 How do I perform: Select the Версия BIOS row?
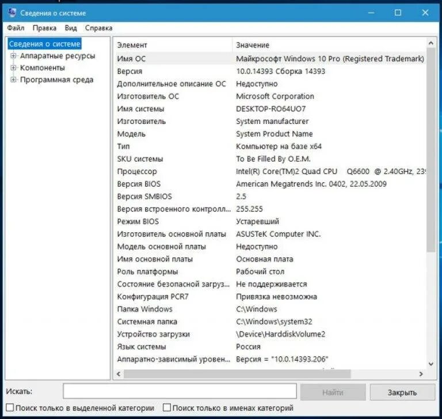coord(270,184)
